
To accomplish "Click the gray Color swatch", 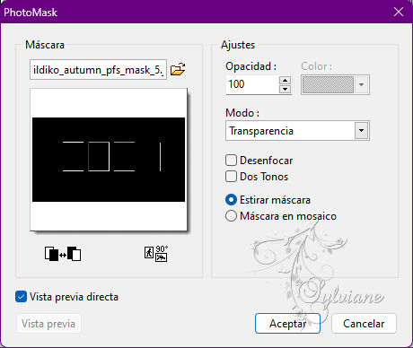I will pos(328,85).
